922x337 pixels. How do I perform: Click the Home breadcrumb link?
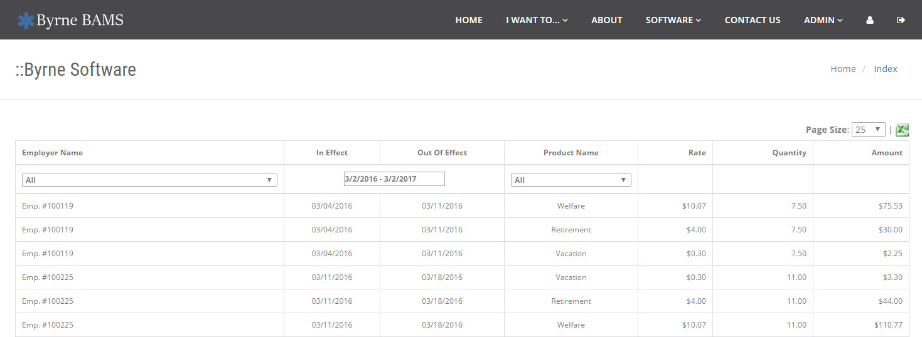click(843, 69)
